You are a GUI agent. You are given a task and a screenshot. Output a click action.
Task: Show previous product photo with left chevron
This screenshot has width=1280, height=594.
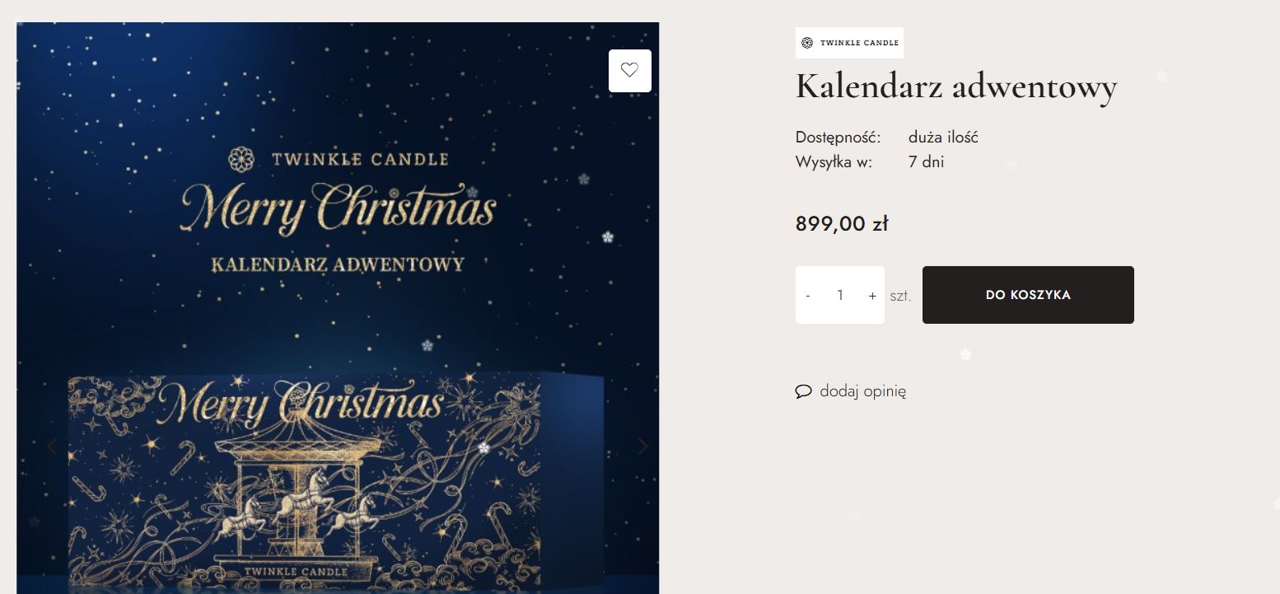point(51,447)
